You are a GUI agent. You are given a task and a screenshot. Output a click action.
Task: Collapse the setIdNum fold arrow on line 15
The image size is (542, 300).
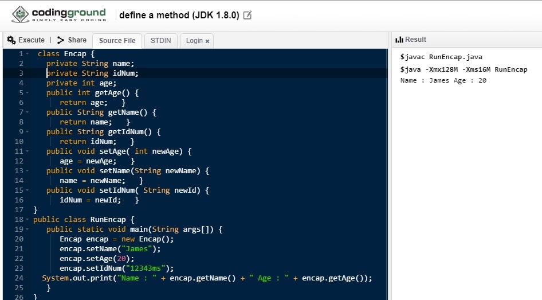(27, 190)
